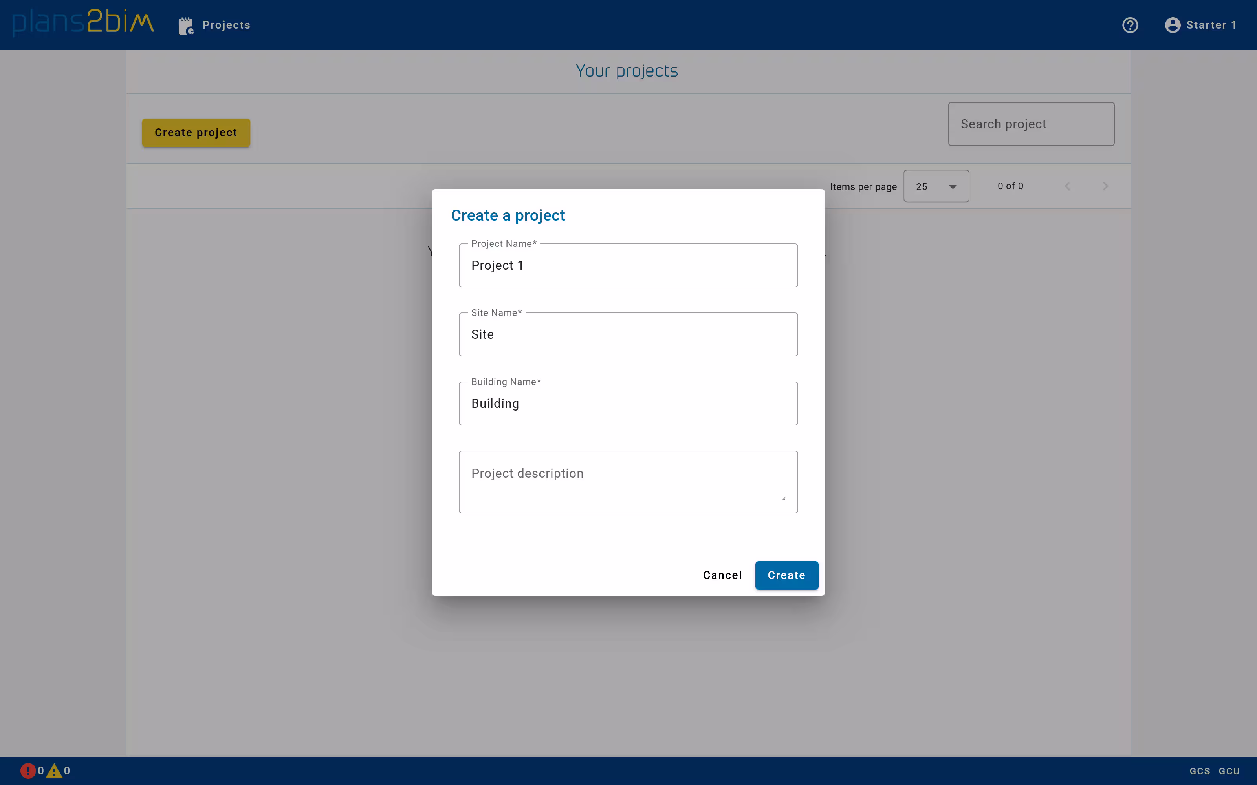This screenshot has height=785, width=1257.
Task: Cancel the project creation dialog
Action: (722, 575)
